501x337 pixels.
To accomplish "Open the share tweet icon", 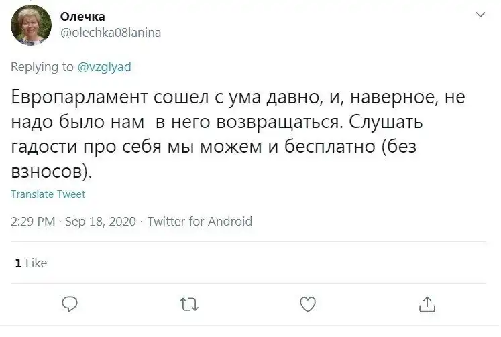I will click(426, 306).
